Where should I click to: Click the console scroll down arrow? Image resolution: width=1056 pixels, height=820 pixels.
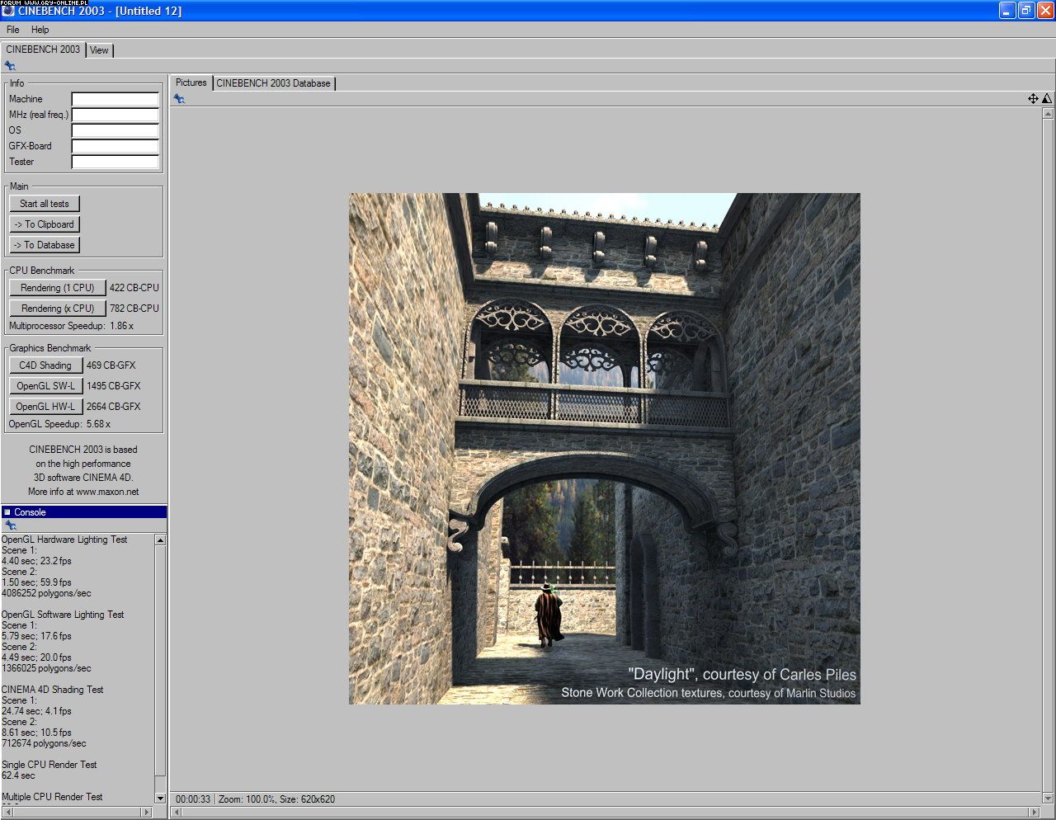[160, 798]
